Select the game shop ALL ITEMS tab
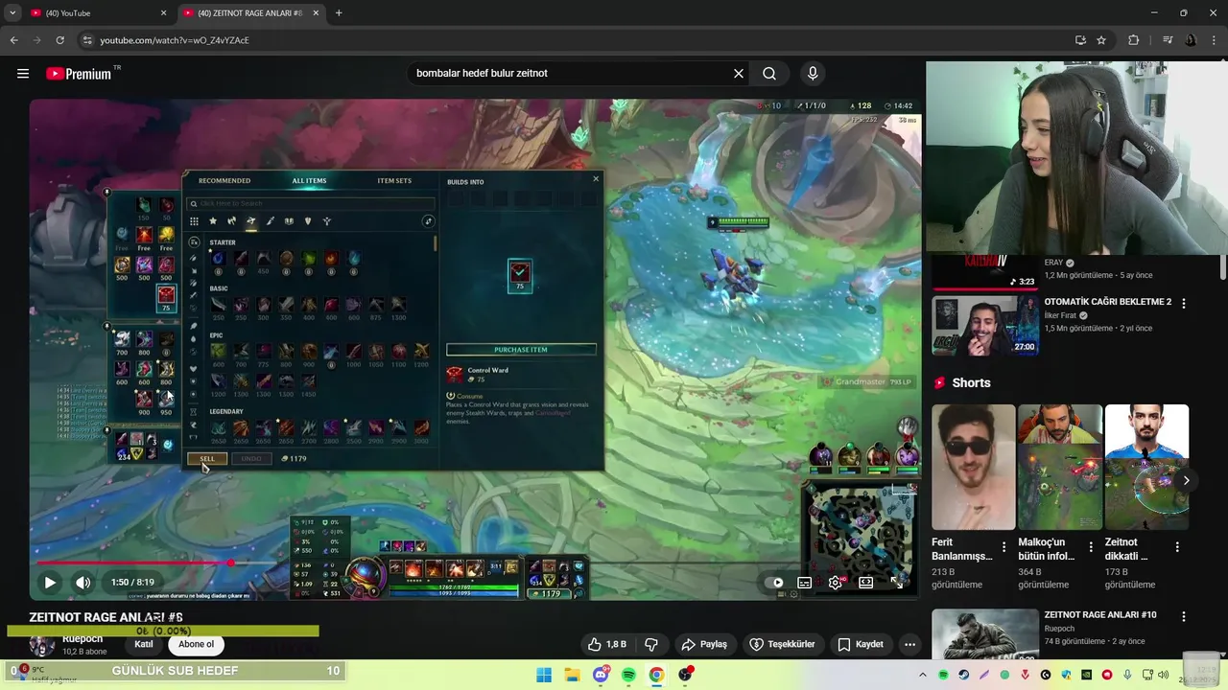The height and width of the screenshot is (690, 1228). [x=309, y=180]
